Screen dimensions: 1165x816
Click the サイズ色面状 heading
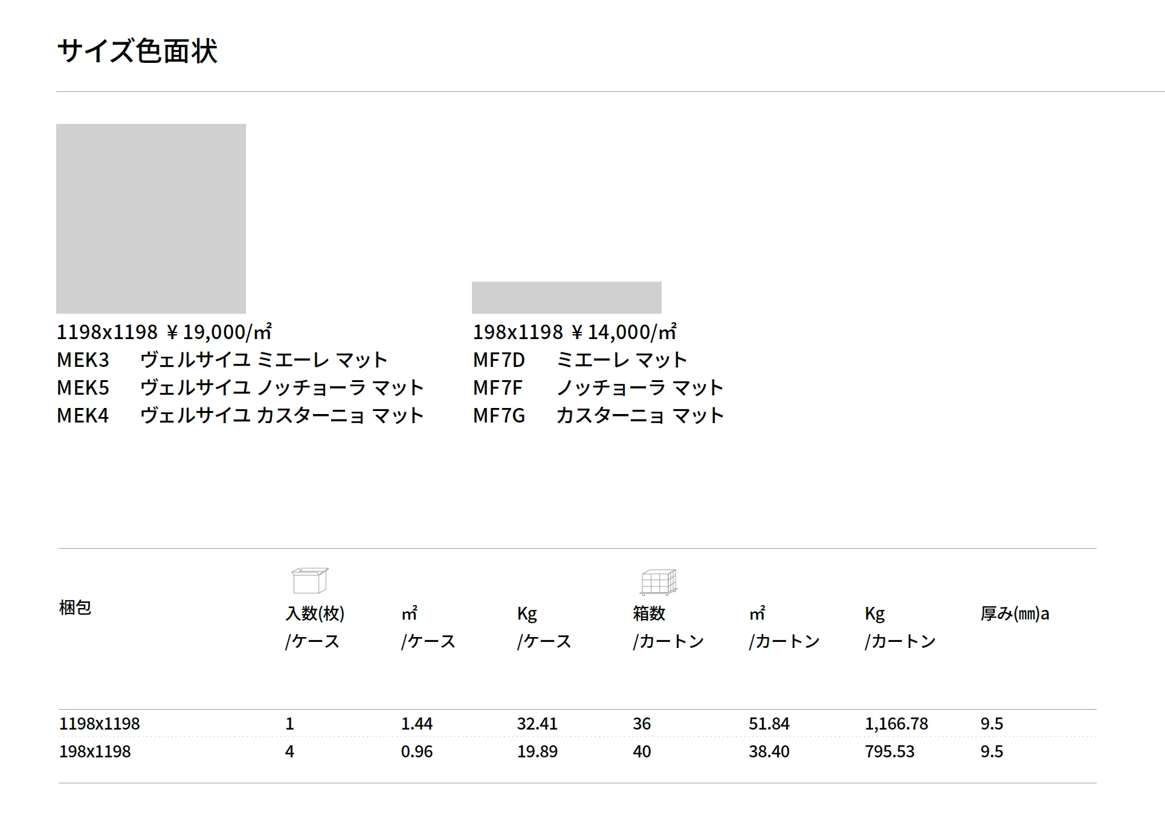coord(137,51)
